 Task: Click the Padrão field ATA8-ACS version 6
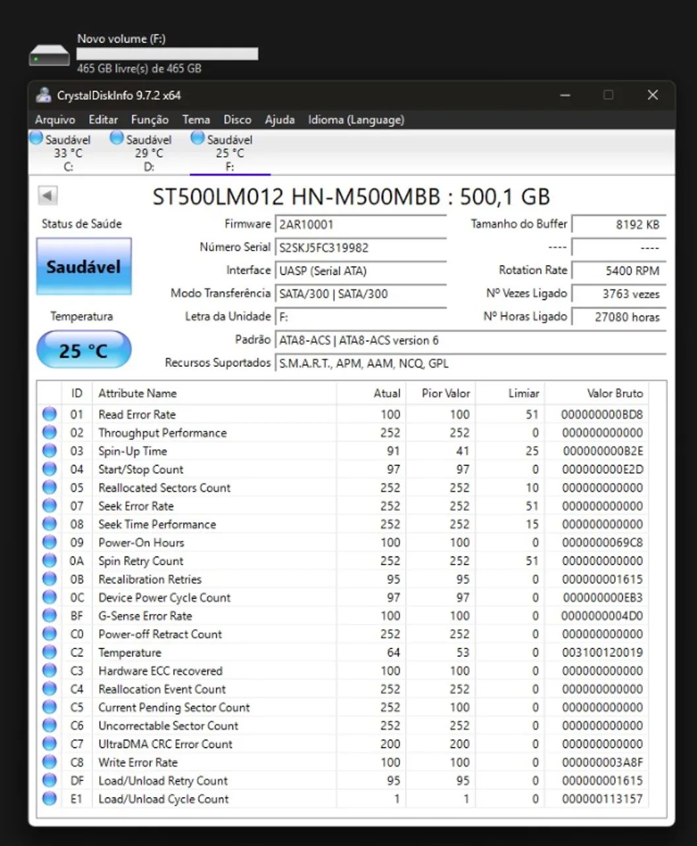pos(470,340)
